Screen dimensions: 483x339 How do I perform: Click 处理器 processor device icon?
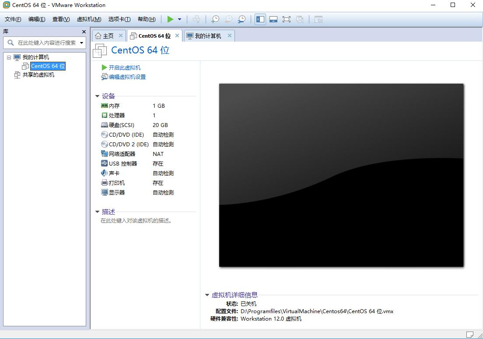(105, 115)
